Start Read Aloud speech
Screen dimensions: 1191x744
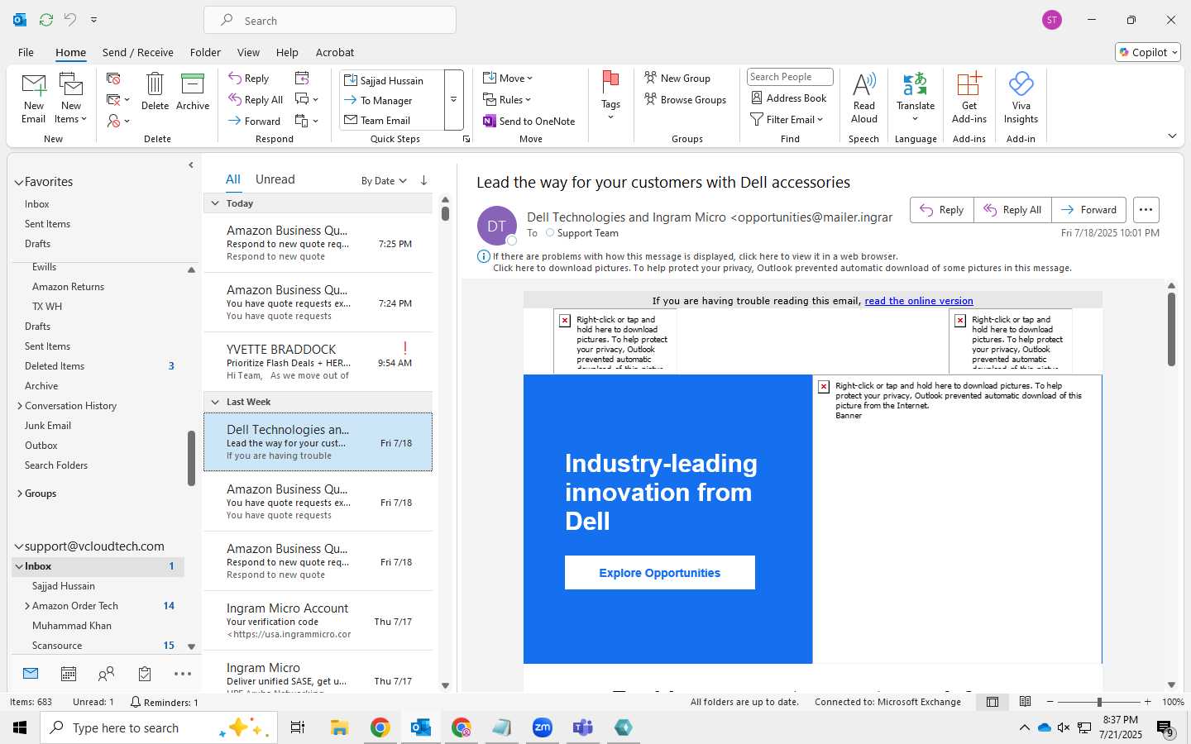[864, 98]
